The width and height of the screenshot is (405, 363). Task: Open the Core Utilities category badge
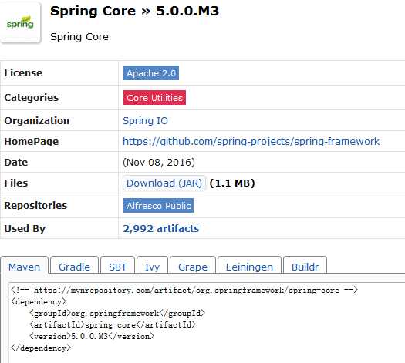154,98
